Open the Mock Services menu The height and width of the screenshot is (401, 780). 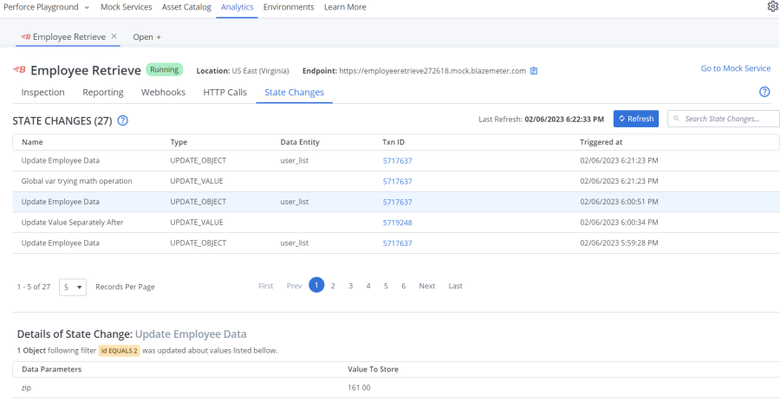pos(127,7)
